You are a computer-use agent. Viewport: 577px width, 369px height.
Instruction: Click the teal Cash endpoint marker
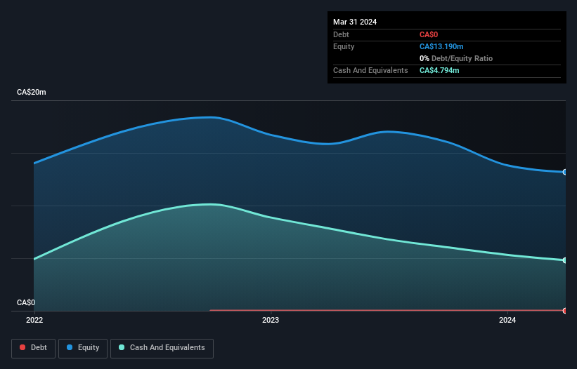(x=565, y=260)
